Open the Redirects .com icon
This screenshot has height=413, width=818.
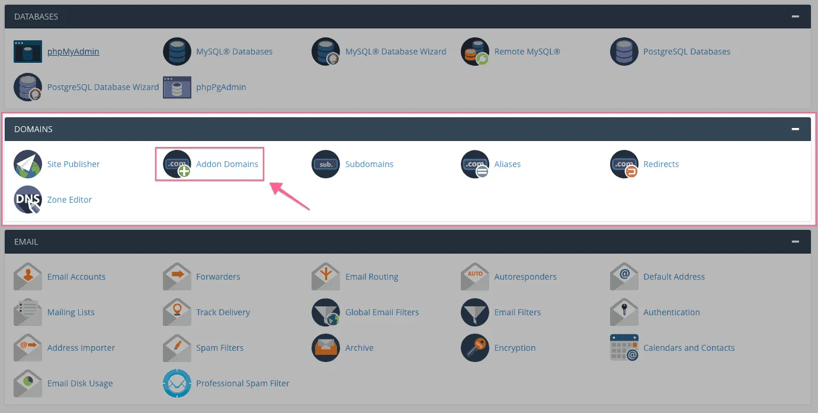click(x=624, y=164)
